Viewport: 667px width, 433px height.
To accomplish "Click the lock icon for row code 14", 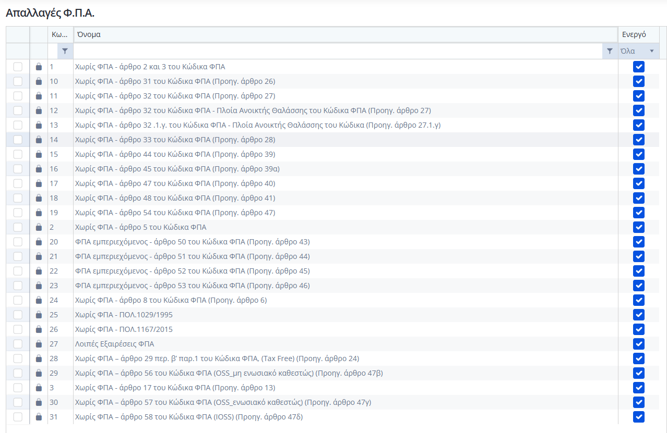I will tap(39, 140).
